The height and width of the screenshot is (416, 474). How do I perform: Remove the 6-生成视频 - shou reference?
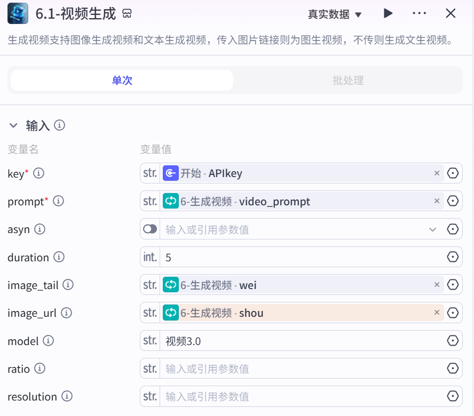coord(437,313)
